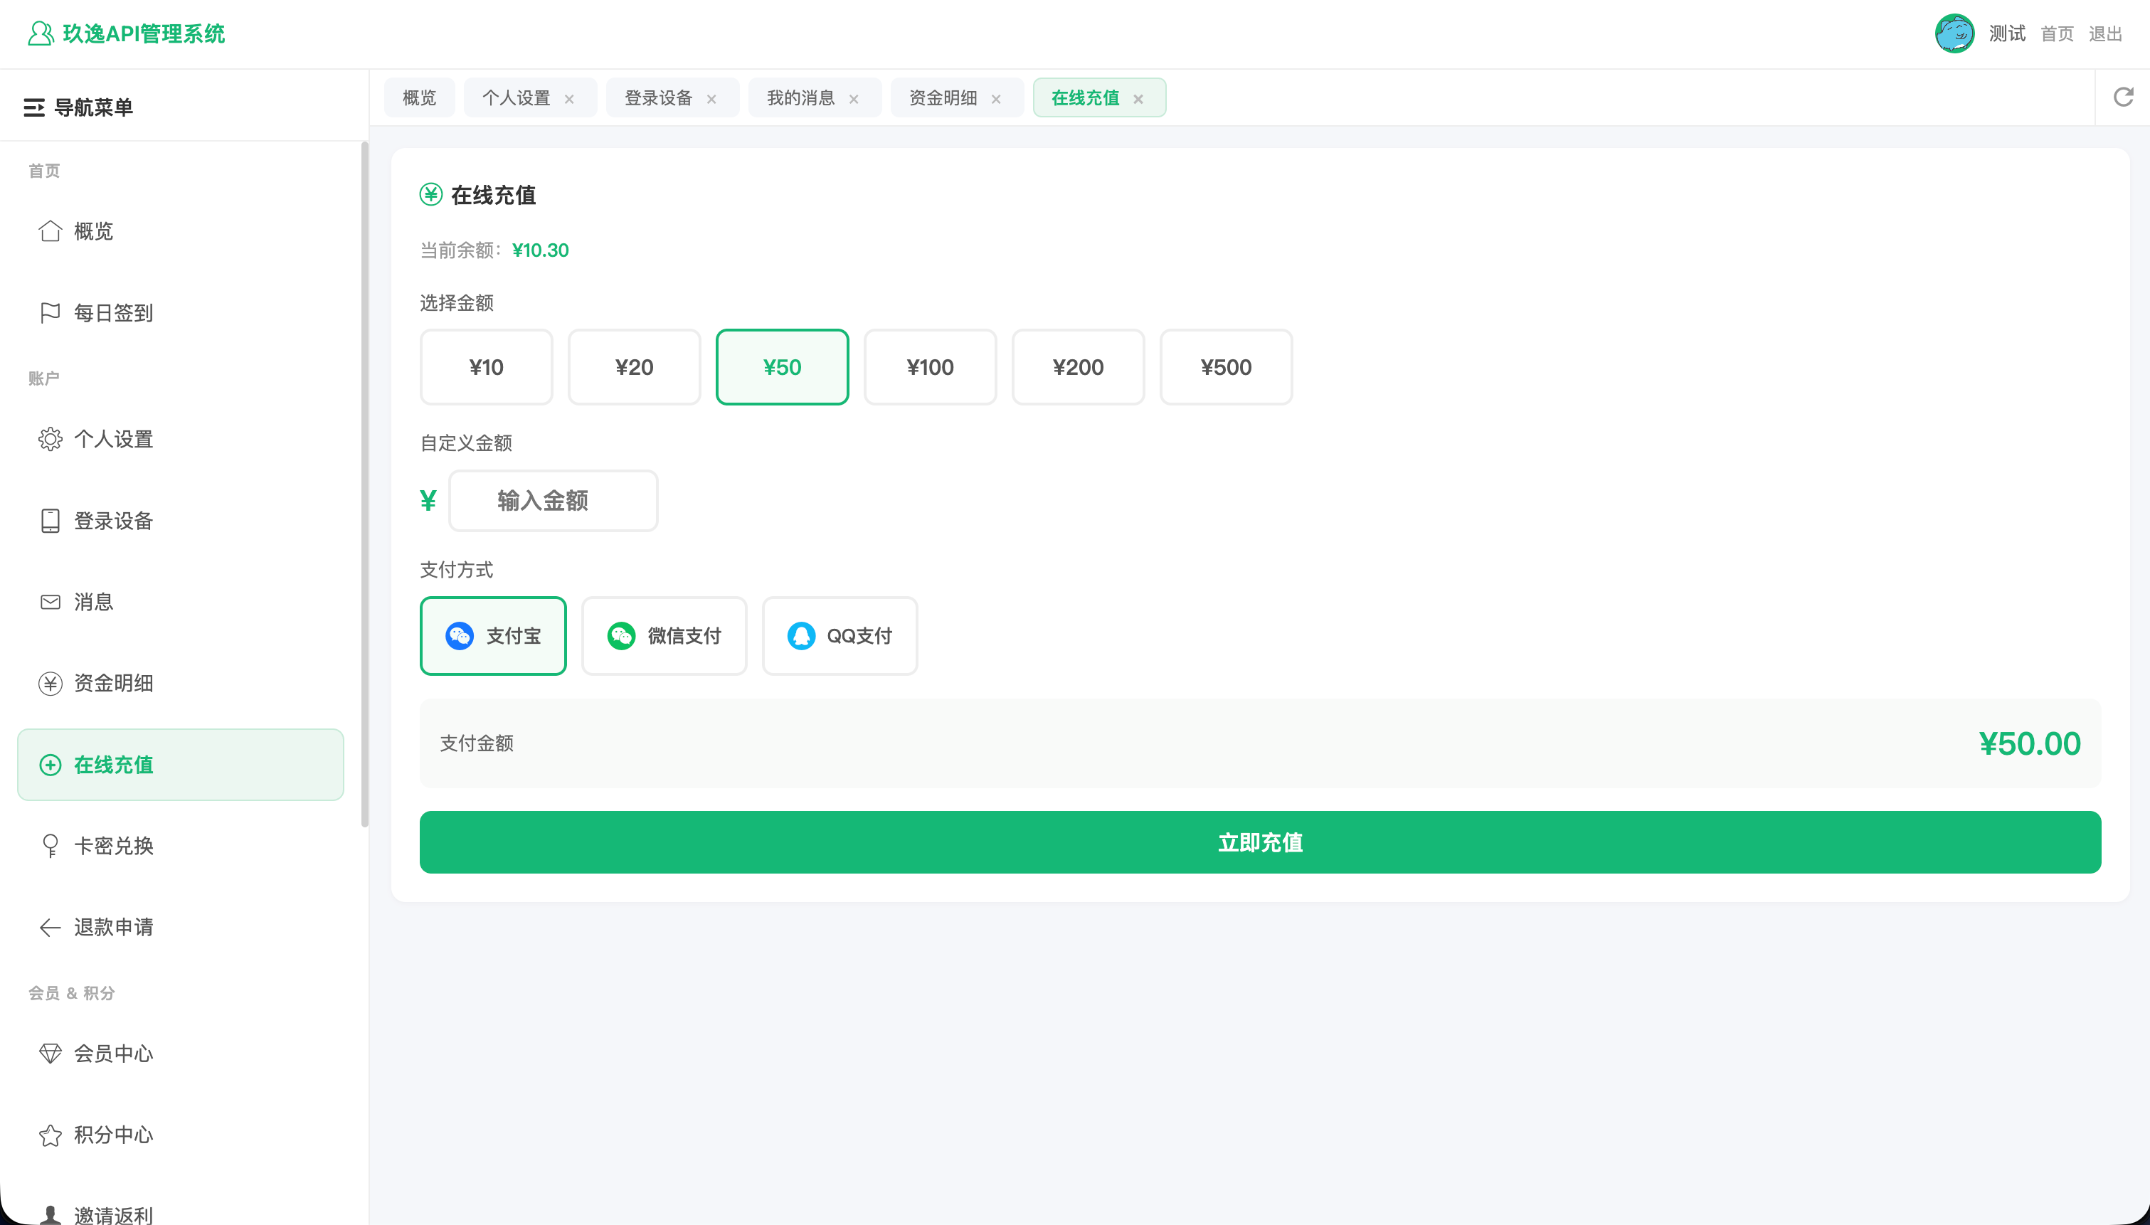Switch to the 概览 tab
The image size is (2150, 1225).
click(420, 97)
